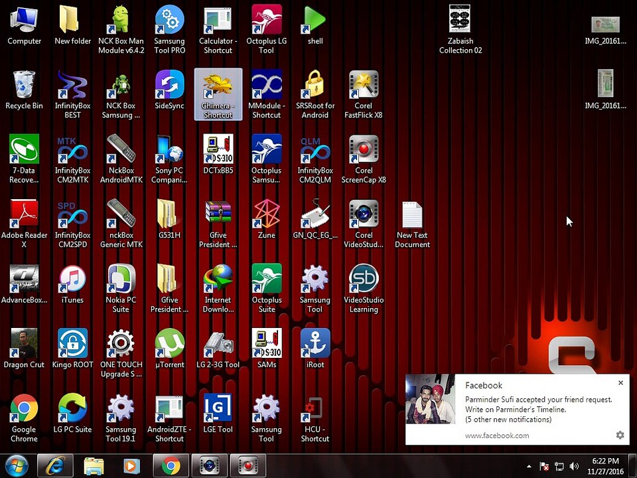
Task: Show hidden system tray icons
Action: coord(529,466)
